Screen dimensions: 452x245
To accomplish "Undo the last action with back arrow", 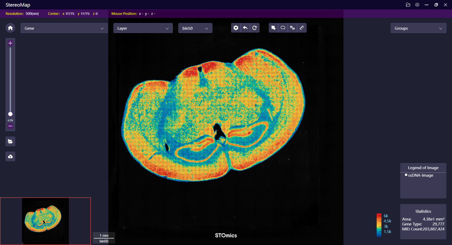I will pyautogui.click(x=245, y=28).
